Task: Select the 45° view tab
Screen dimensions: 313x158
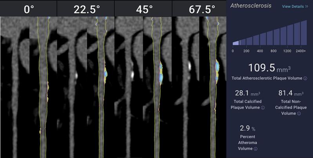Action: (x=143, y=9)
